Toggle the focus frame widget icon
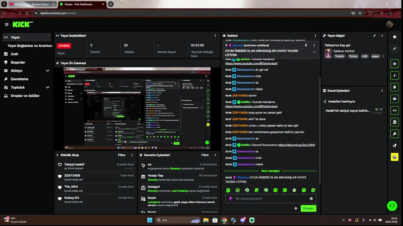This screenshot has height=226, width=403. coord(394,64)
